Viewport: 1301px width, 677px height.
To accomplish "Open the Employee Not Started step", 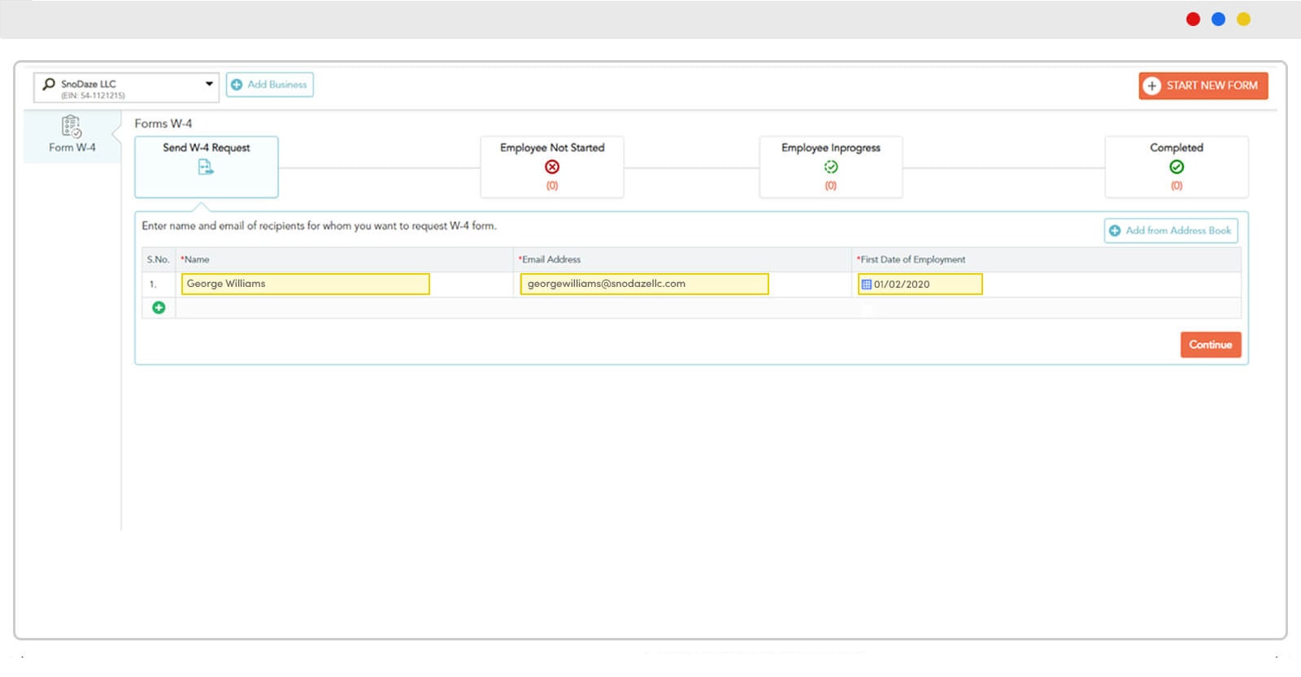I will pos(552,149).
